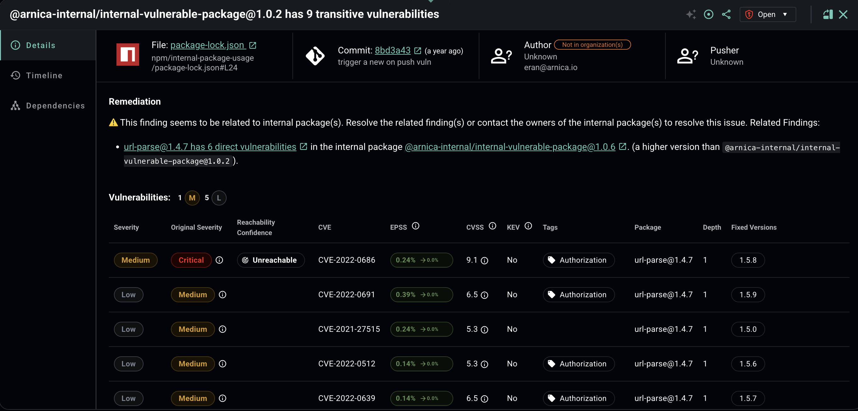Click the Unreachable reachability badge
Screen dimensions: 858x411
(270, 260)
